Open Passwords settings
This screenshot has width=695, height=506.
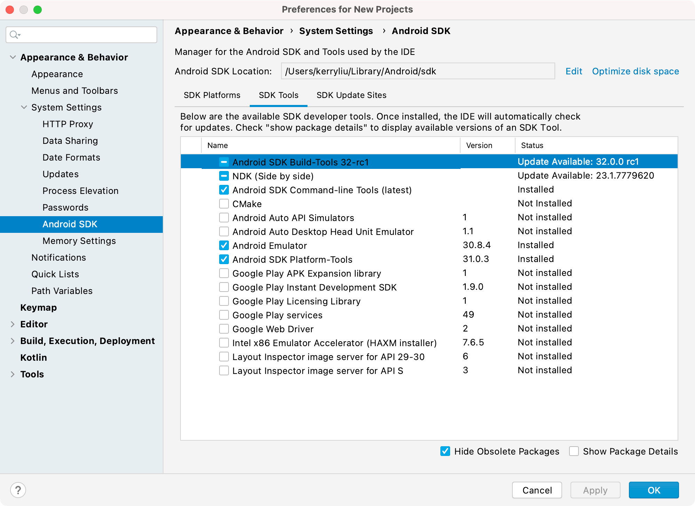click(65, 207)
